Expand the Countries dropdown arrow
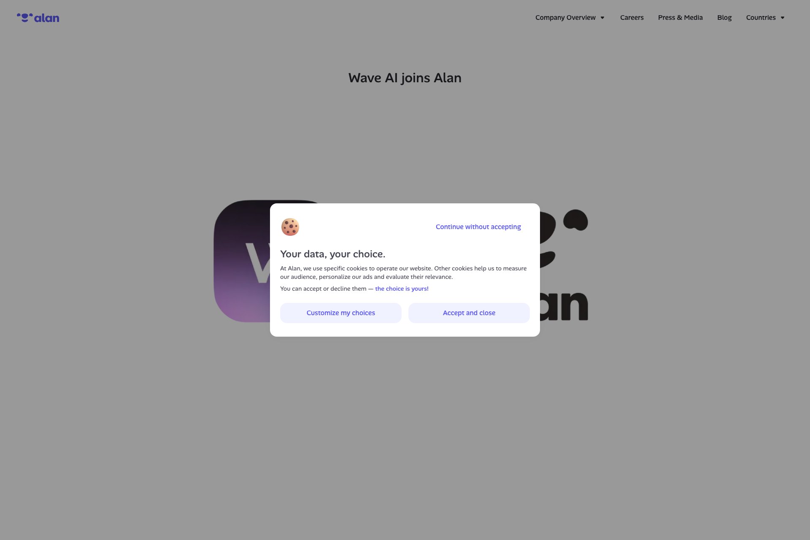This screenshot has width=810, height=540. tap(782, 18)
